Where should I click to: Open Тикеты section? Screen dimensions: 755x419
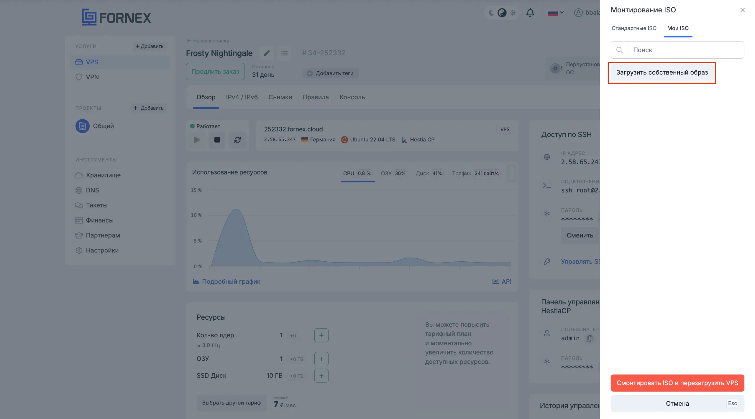tap(91, 205)
